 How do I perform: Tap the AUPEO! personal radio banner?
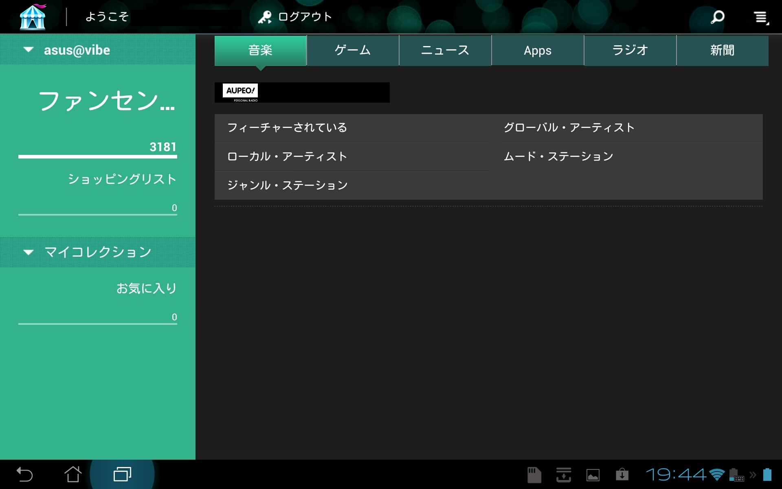302,93
